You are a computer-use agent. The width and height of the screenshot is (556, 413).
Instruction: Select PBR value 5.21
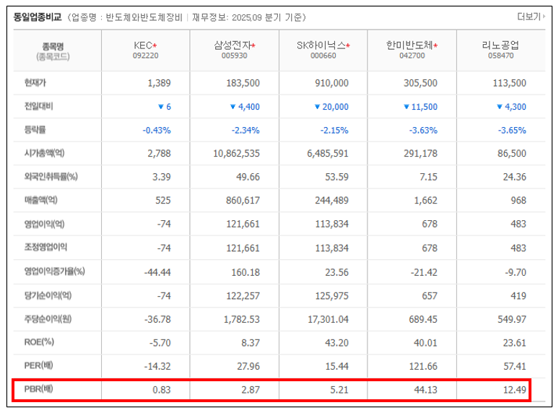click(339, 390)
